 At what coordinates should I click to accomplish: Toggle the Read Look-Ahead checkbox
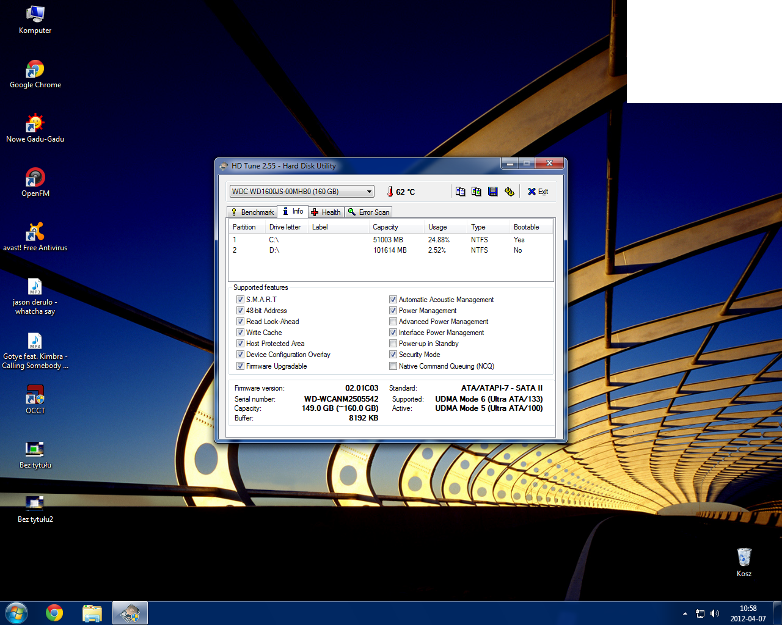tap(240, 322)
